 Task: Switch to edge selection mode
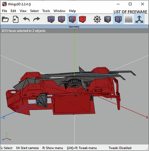62,19
